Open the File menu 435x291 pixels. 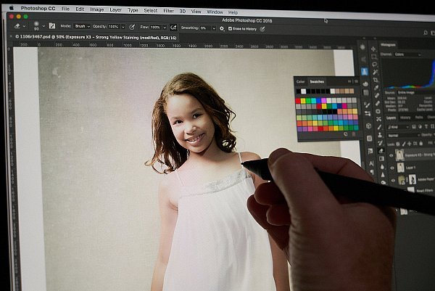point(65,9)
